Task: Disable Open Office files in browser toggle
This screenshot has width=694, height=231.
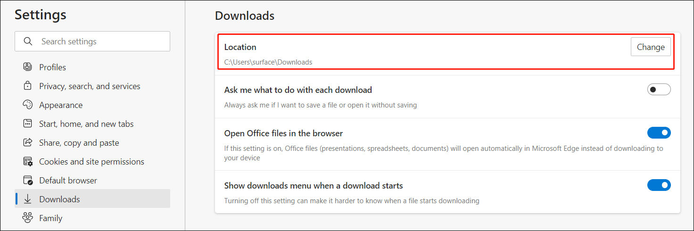Action: tap(659, 133)
